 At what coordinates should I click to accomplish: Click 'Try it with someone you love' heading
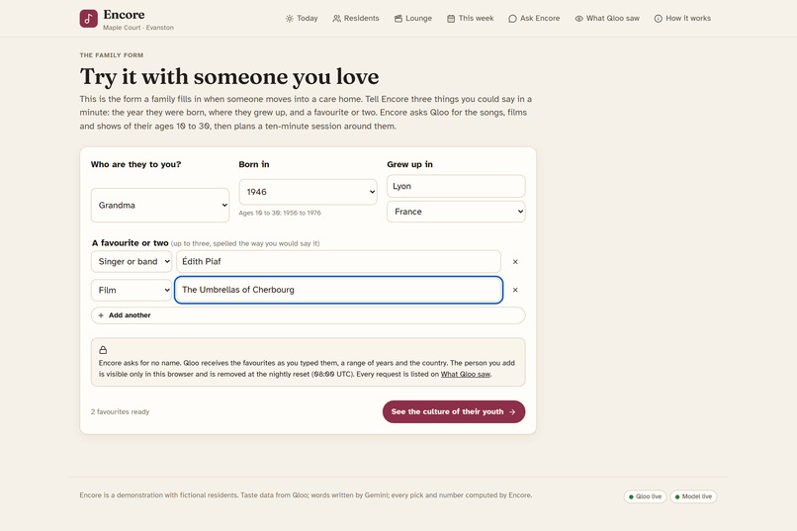(x=229, y=77)
